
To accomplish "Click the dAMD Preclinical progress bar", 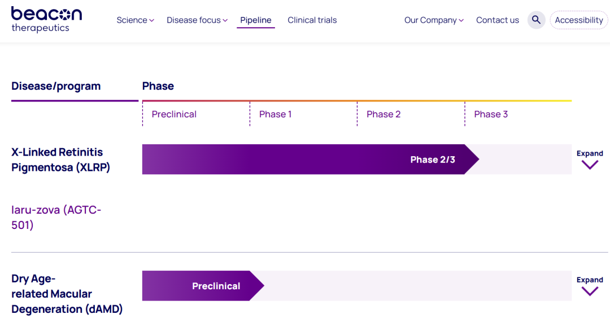I will pyautogui.click(x=202, y=286).
